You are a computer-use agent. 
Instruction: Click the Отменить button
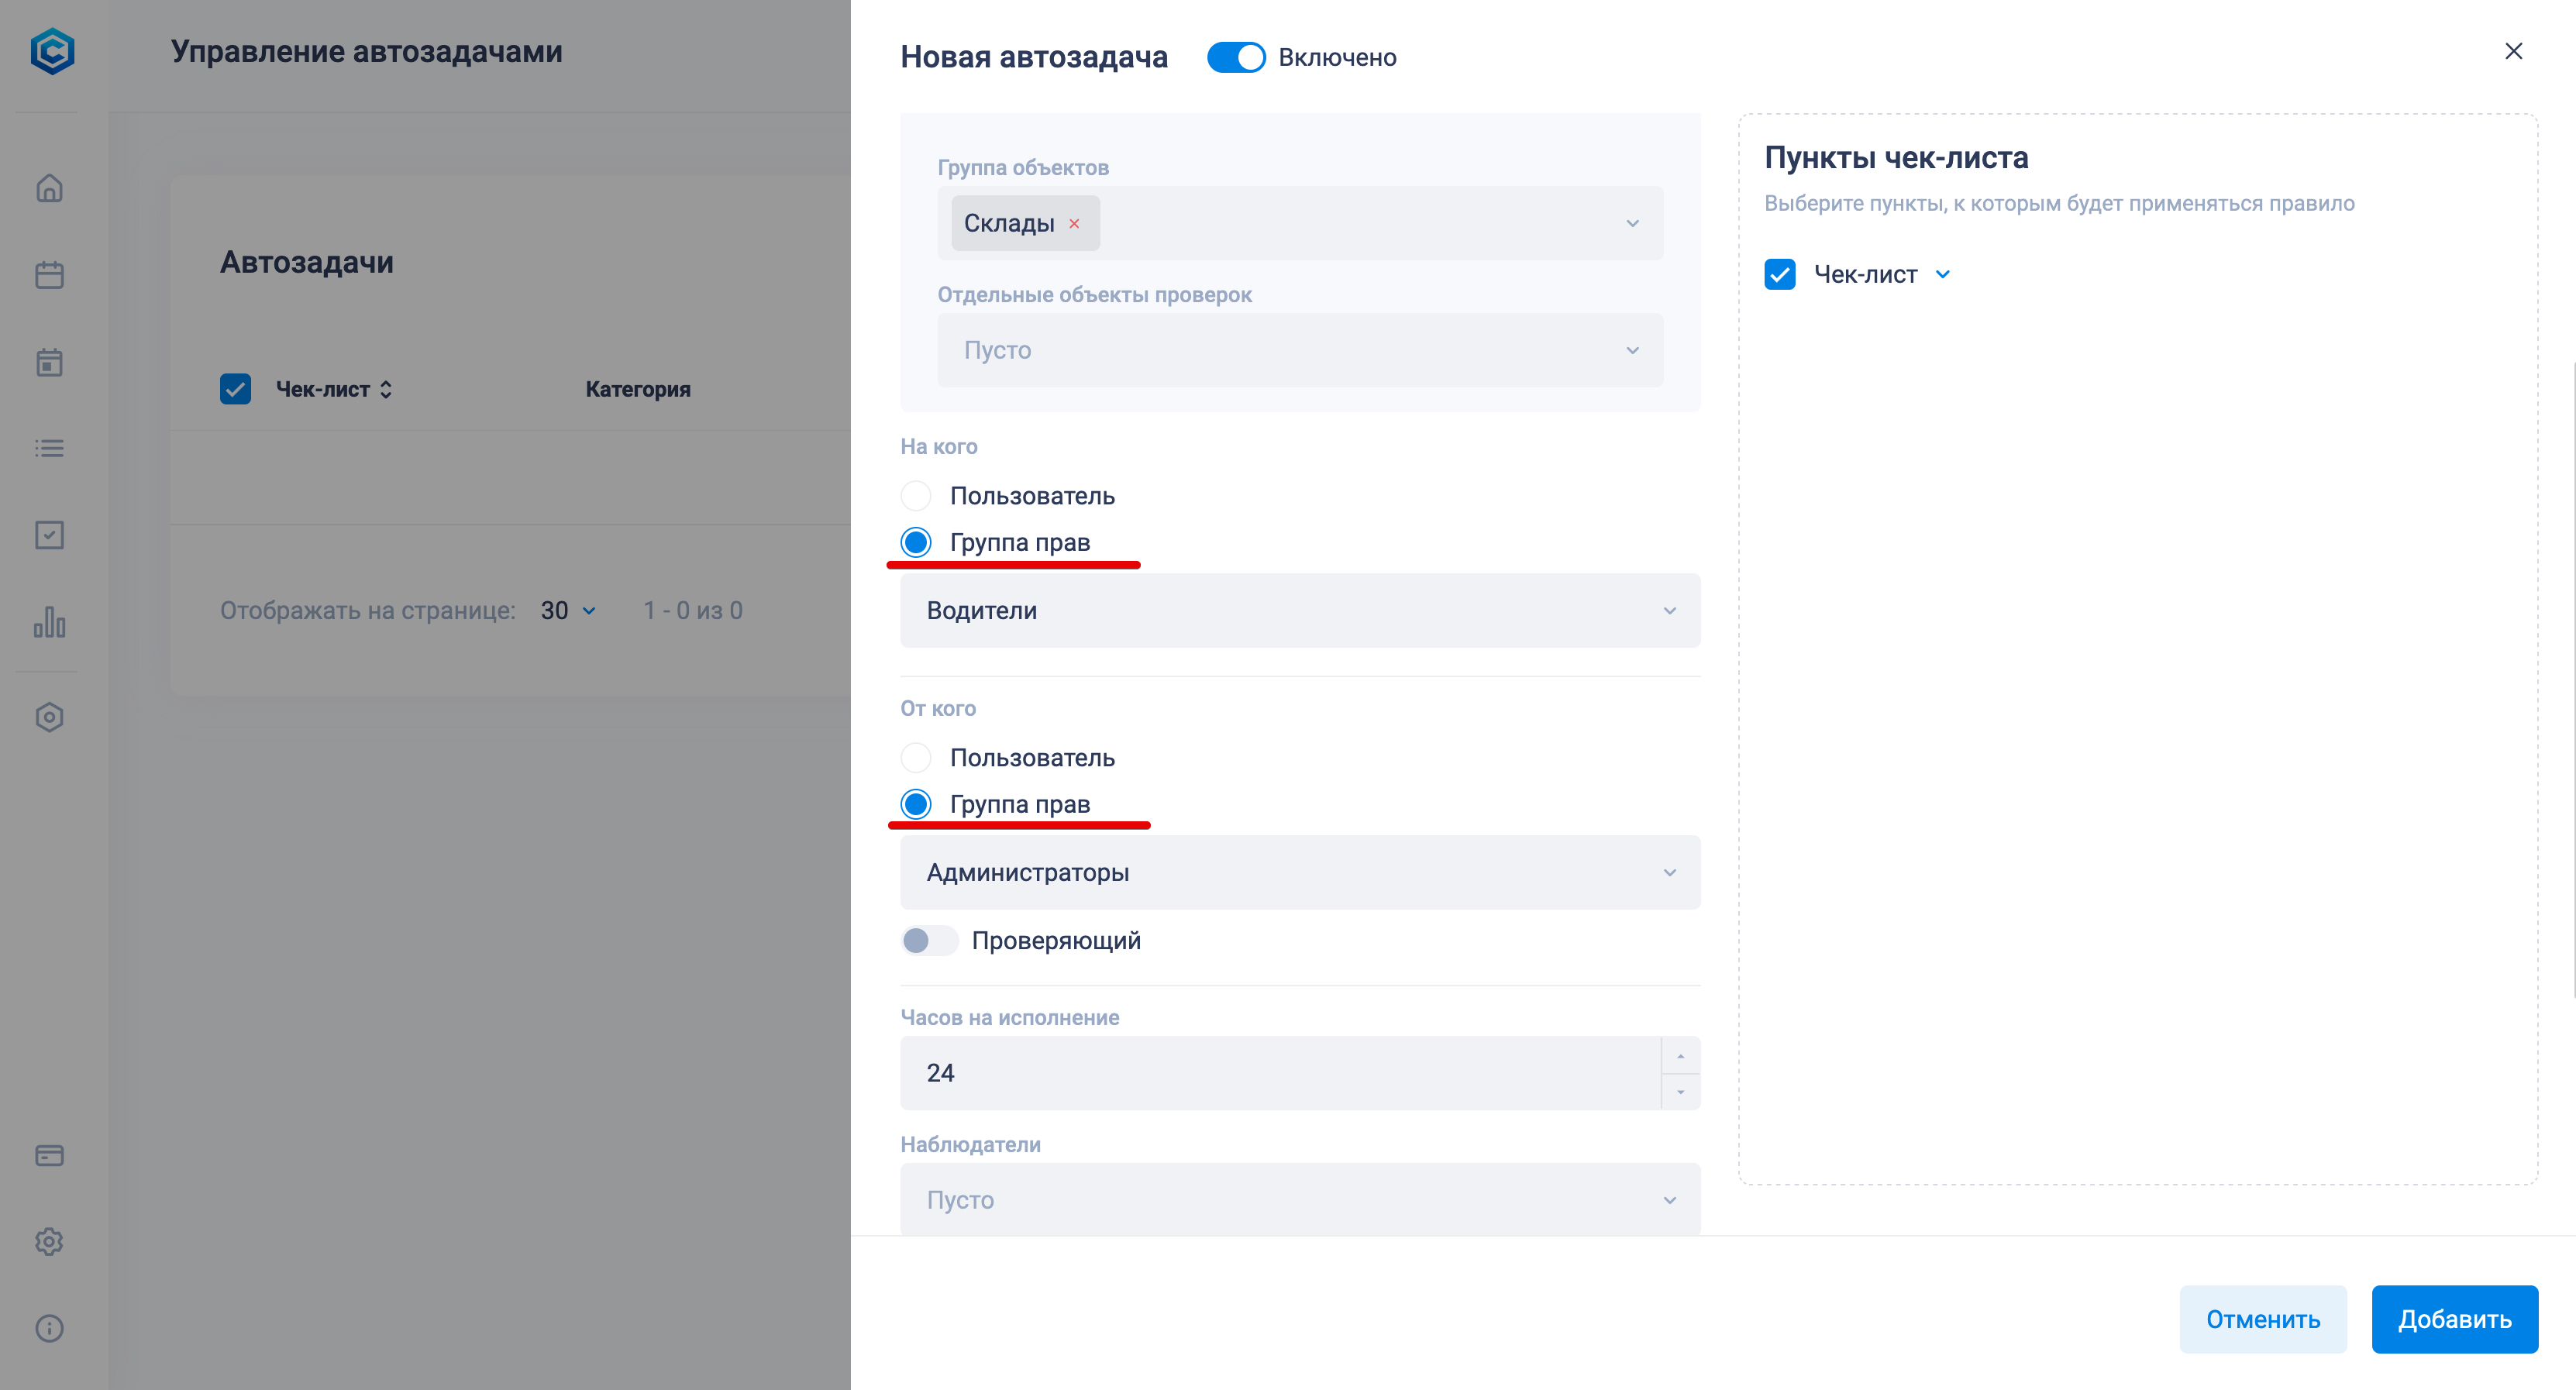coord(2263,1319)
